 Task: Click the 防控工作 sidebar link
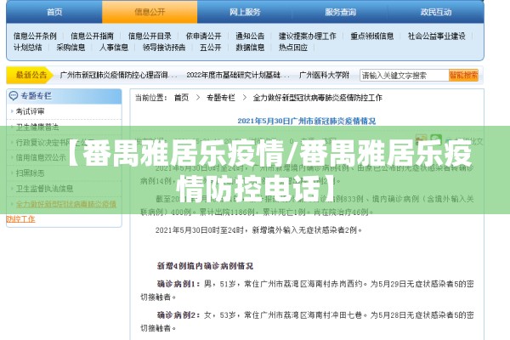[20, 219]
